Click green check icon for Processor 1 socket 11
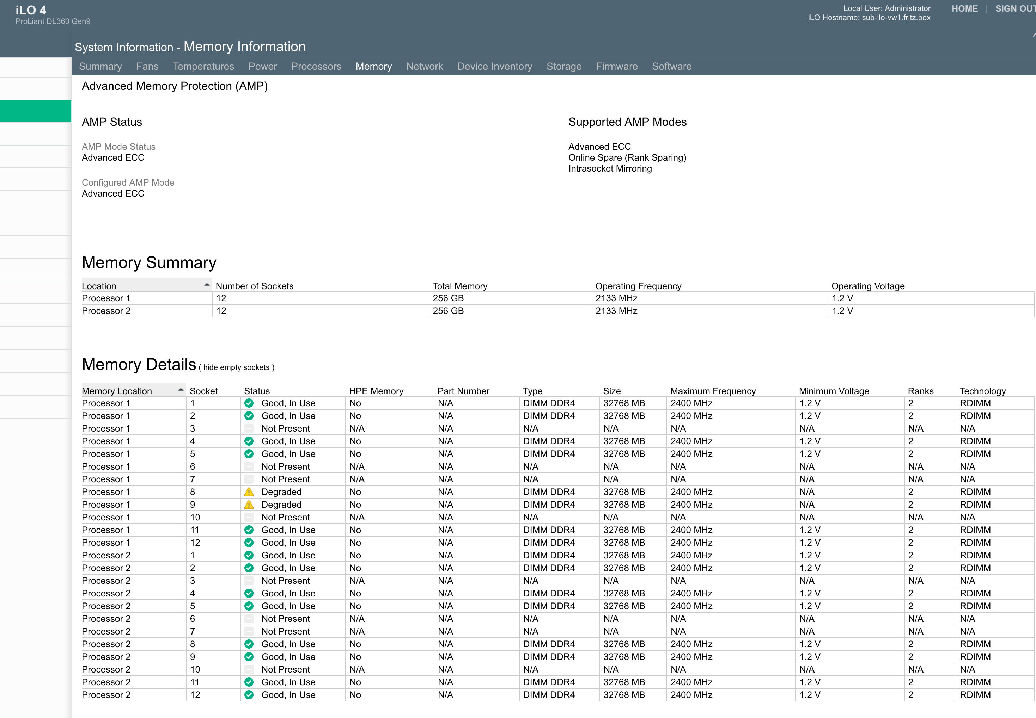 click(249, 530)
